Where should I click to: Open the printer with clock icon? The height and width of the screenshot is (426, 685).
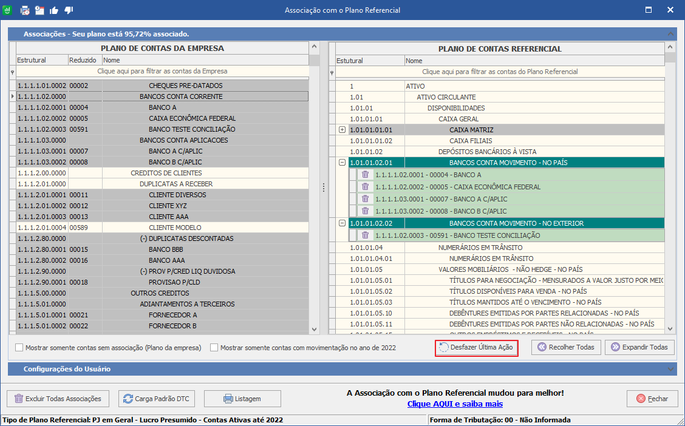click(x=25, y=10)
